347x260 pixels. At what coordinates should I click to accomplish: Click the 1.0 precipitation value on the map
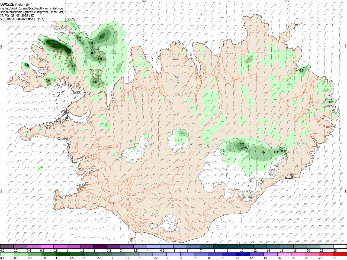pyautogui.click(x=102, y=37)
